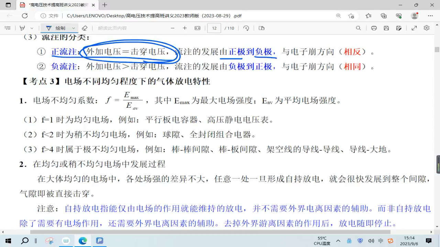View the file info icon in address bar
The width and height of the screenshot is (440, 247).
[43, 16]
